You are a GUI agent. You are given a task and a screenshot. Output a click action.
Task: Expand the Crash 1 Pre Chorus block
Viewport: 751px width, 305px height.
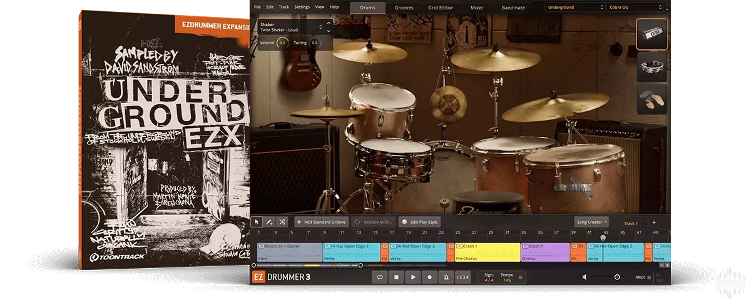coord(459,246)
